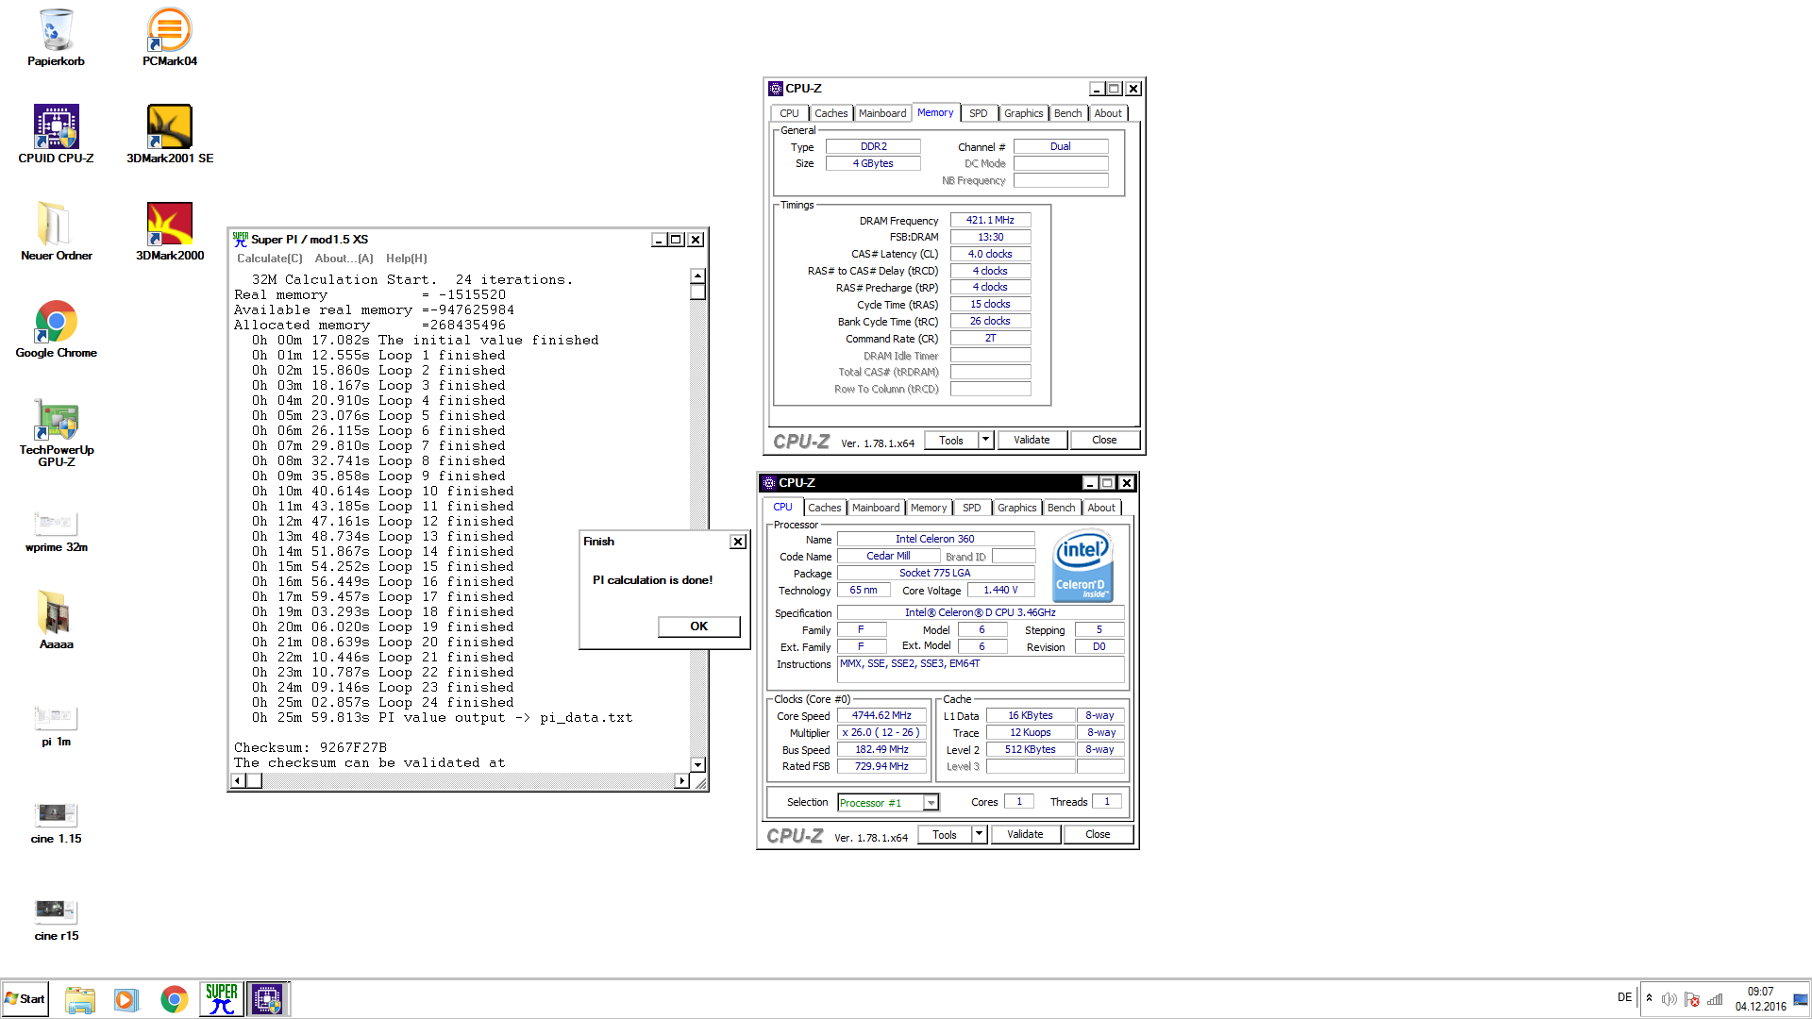Click Tools button in upper CPU-Z window
Image resolution: width=1812 pixels, height=1019 pixels.
click(951, 441)
